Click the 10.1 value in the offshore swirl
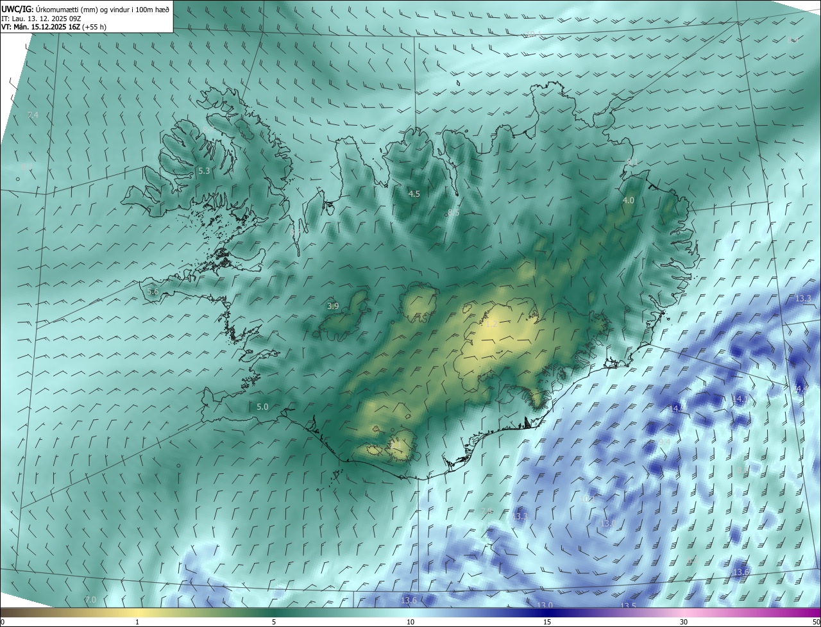The image size is (821, 627). (586, 498)
